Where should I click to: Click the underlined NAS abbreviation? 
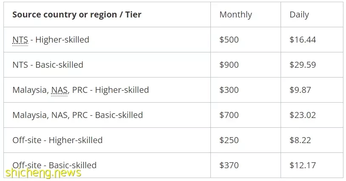[60, 90]
